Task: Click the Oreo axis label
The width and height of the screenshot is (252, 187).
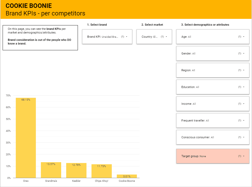Action: [x=26, y=181]
